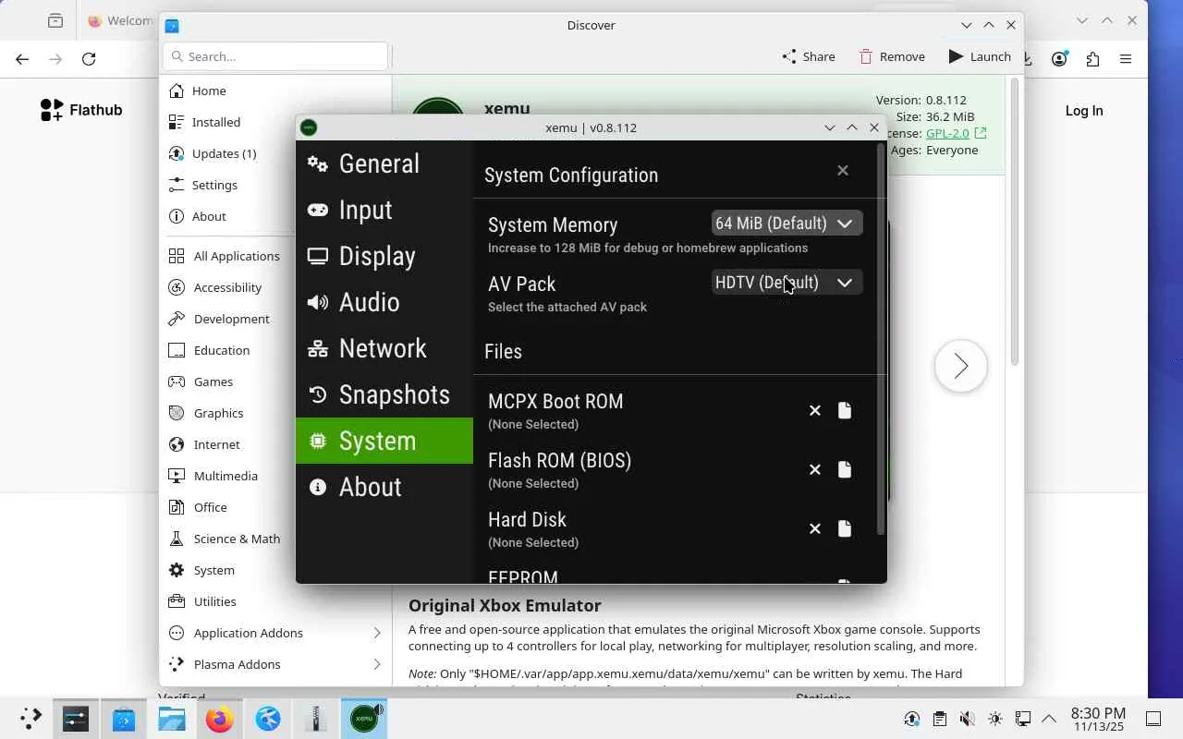The height and width of the screenshot is (739, 1183).
Task: Open About in the Discover sidebar
Action: 275,216
